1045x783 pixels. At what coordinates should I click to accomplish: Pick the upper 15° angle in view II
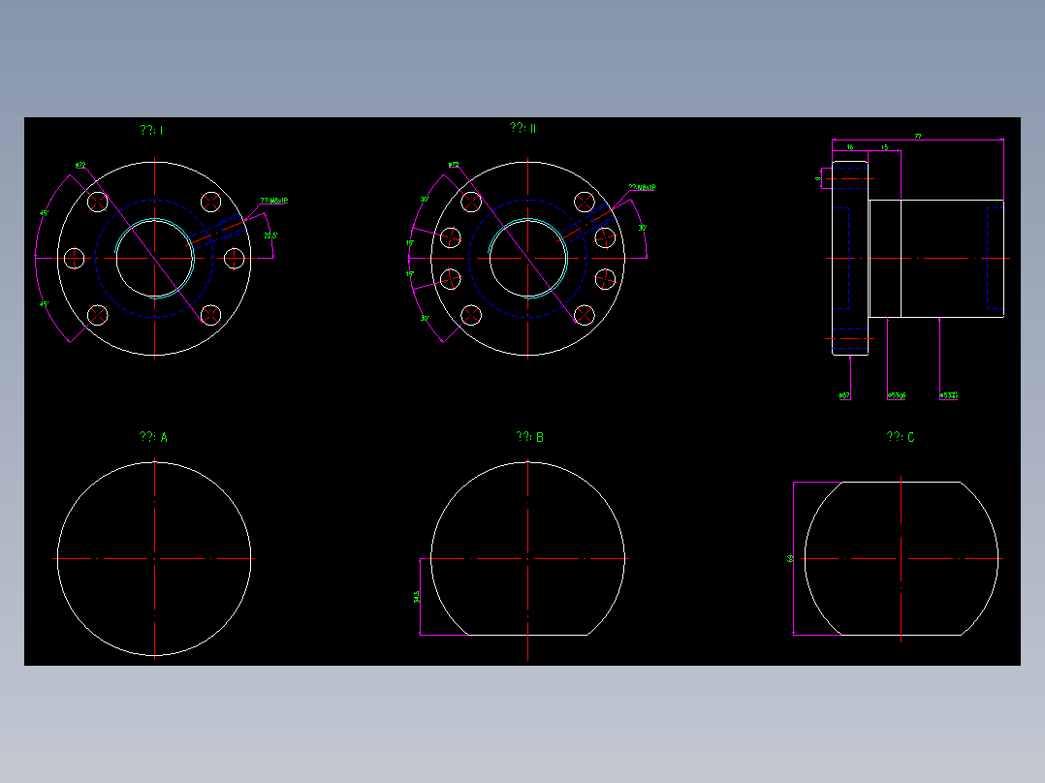pyautogui.click(x=410, y=243)
